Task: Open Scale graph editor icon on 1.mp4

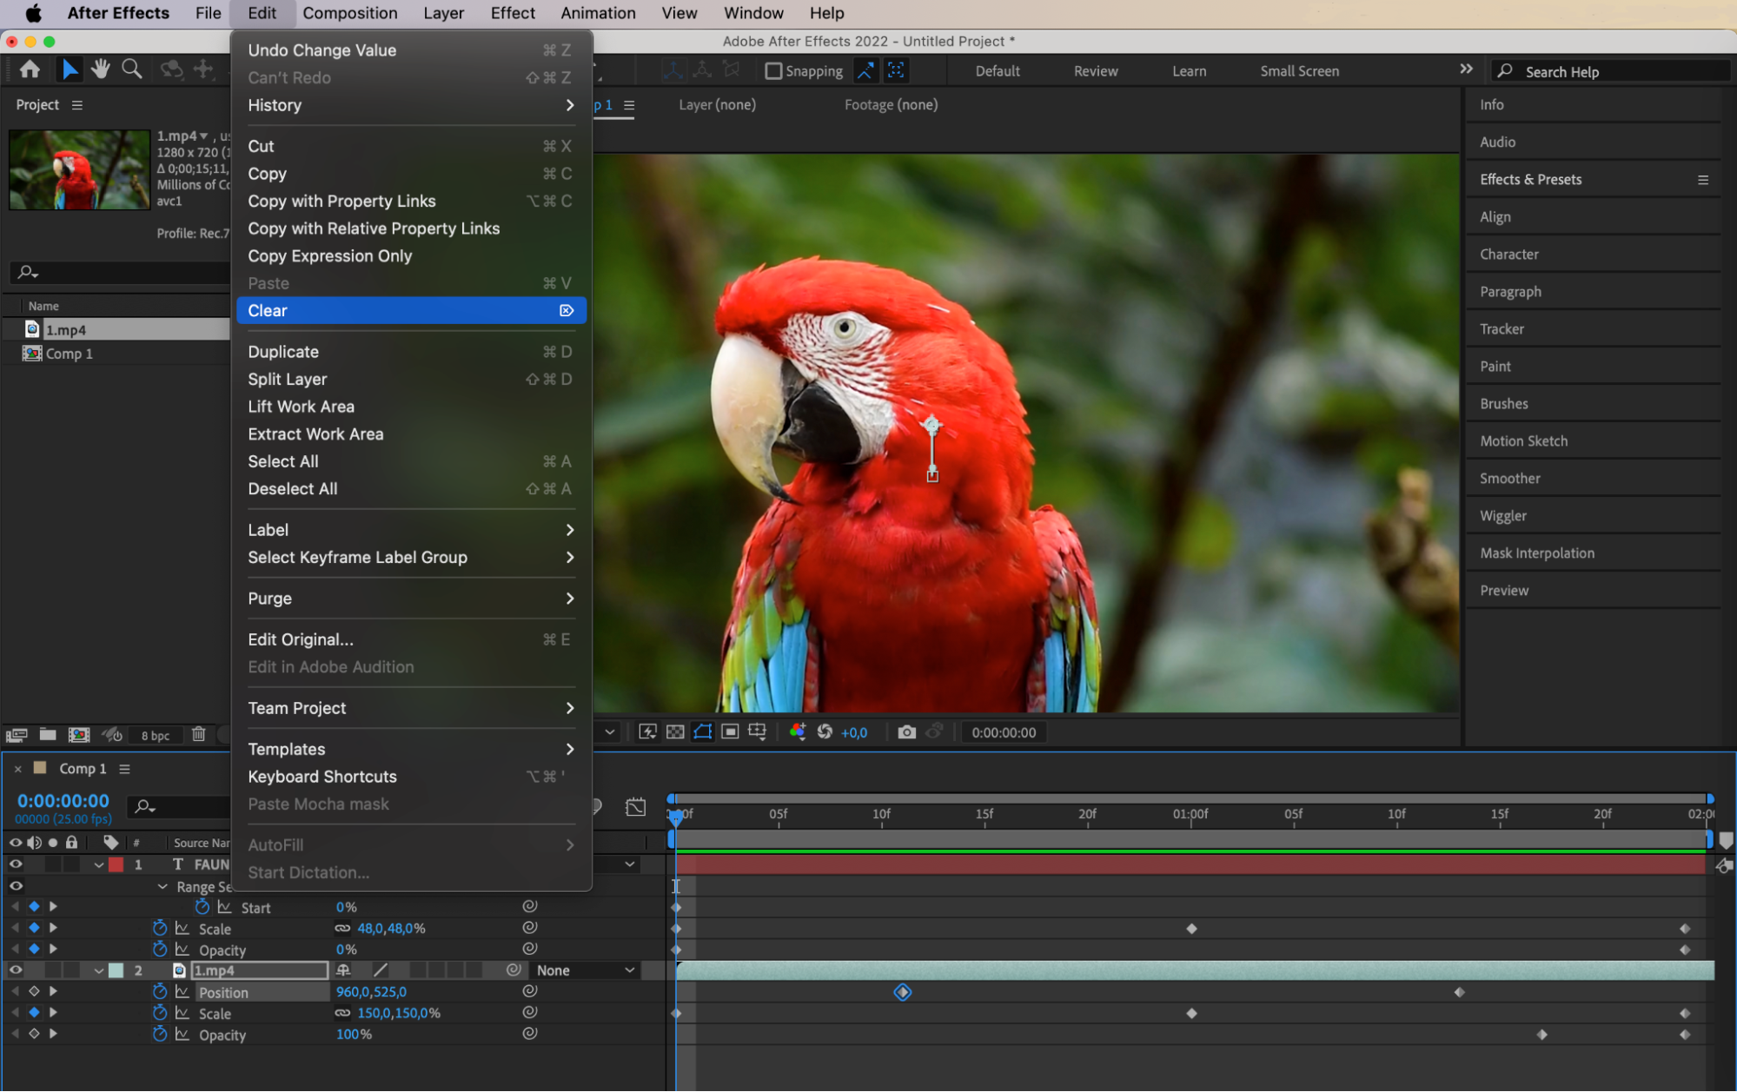Action: 182,1013
